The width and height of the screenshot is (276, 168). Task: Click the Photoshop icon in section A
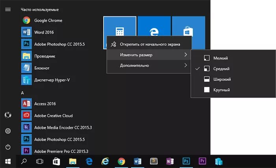point(26,139)
